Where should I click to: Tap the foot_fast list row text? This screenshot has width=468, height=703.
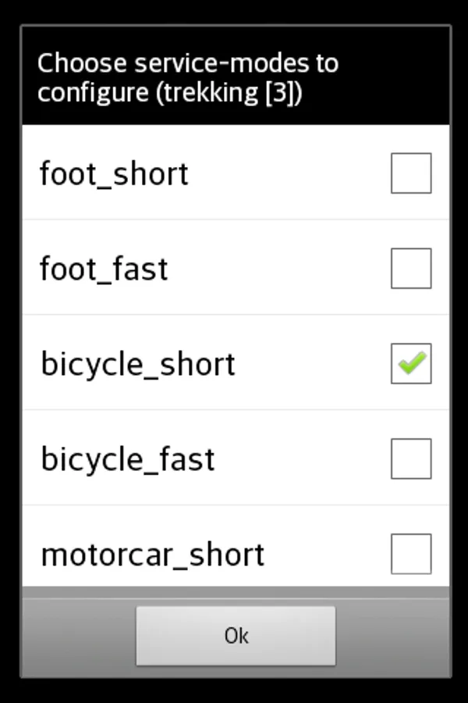tap(104, 268)
